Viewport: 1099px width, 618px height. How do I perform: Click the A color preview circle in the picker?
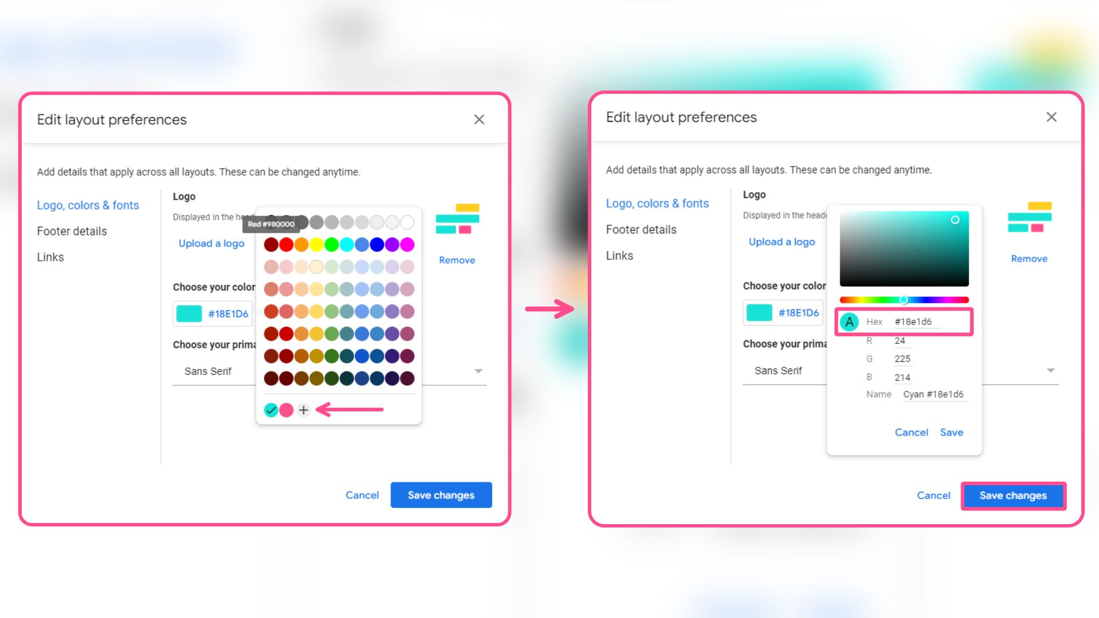849,322
